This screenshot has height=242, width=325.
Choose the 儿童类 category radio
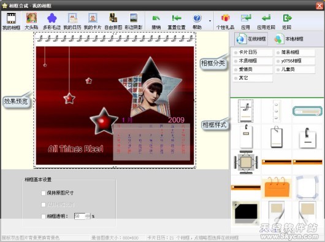(x=278, y=70)
